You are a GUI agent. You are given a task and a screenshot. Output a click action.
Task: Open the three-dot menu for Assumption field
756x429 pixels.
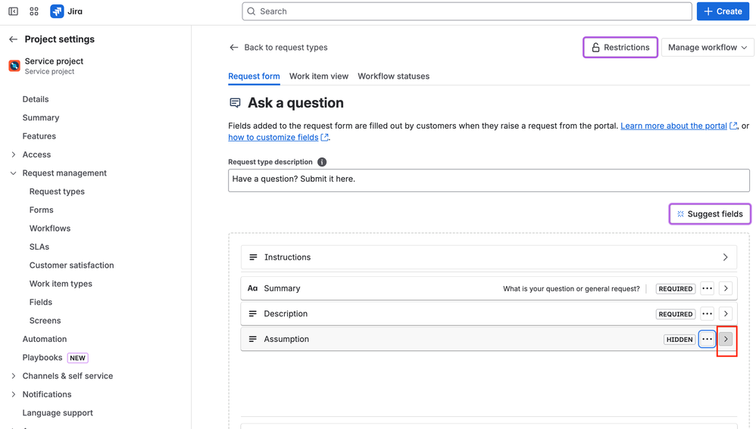(707, 339)
